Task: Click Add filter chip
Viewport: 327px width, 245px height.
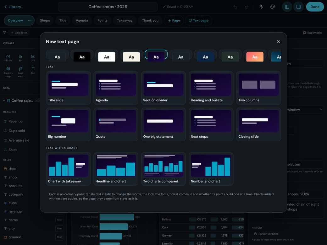Action: [x=19, y=33]
